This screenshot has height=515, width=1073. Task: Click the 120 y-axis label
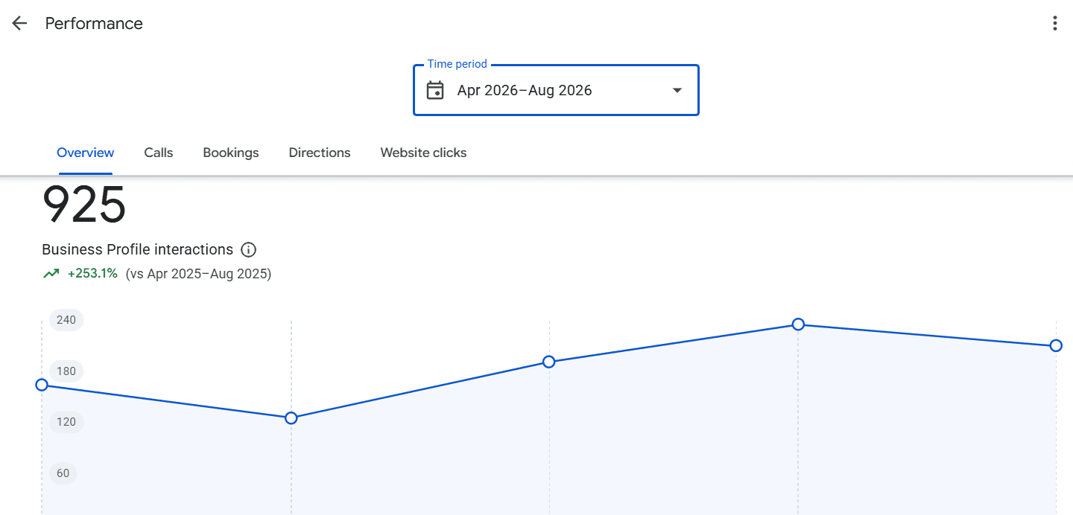[x=66, y=422]
